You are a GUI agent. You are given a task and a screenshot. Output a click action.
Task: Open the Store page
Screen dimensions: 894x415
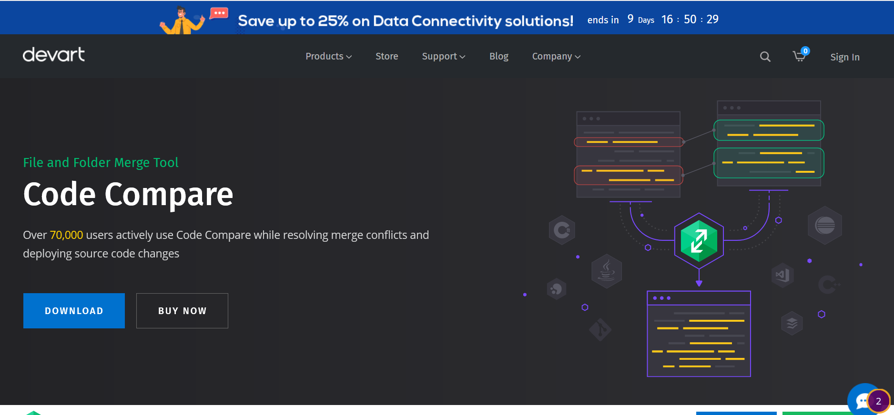[386, 56]
